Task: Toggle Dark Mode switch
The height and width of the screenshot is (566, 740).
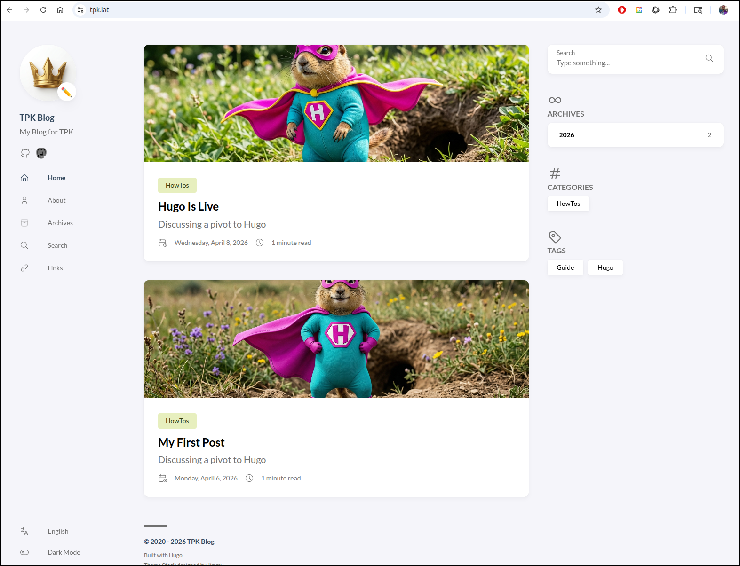Action: point(24,552)
